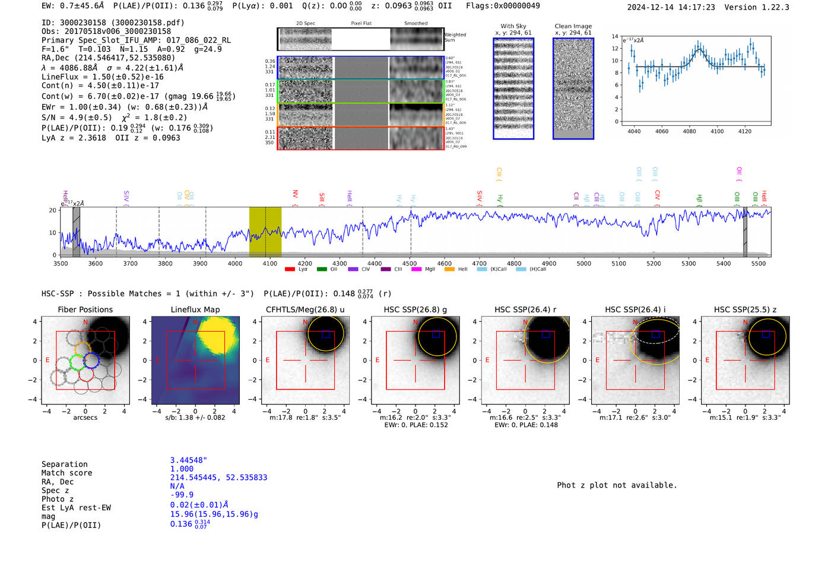831x566 pixels.
Task: Open the Fiber Positions cutout image
Action: click(x=85, y=360)
